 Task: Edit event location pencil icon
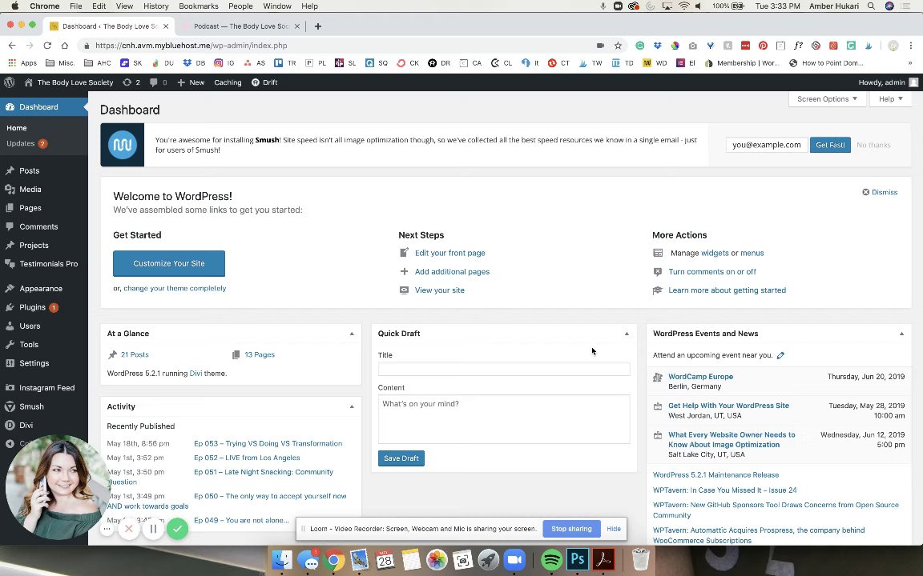pyautogui.click(x=780, y=355)
